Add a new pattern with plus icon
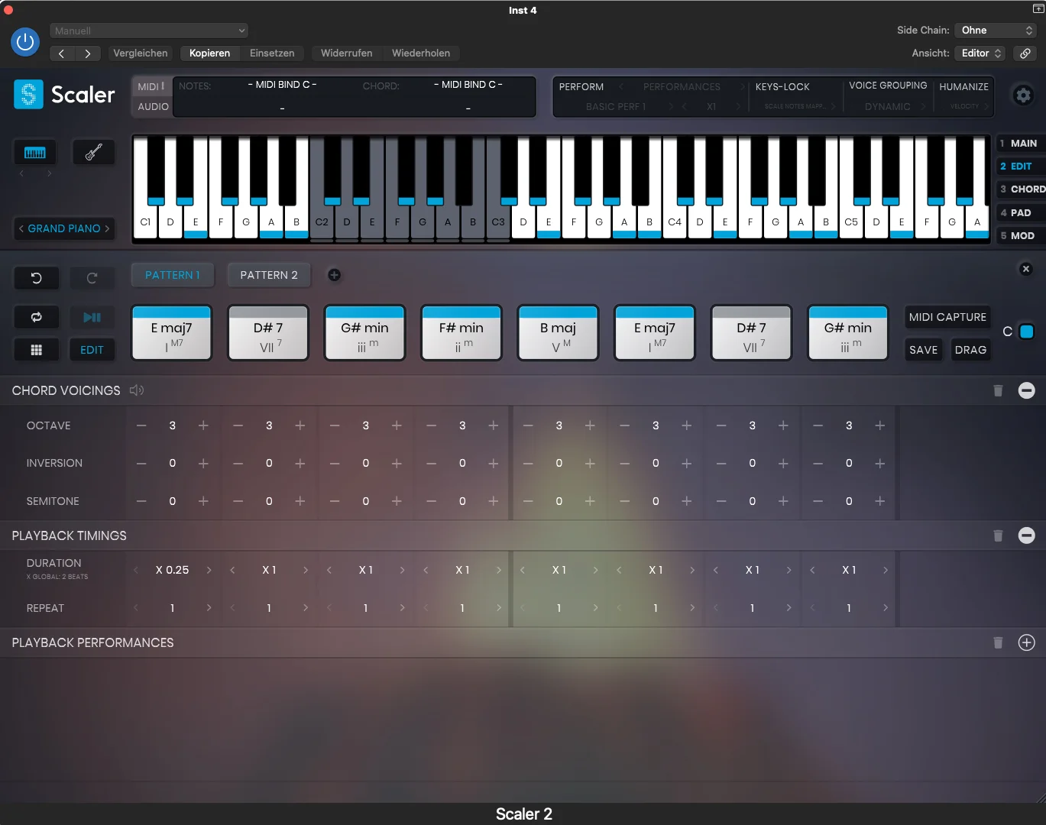The height and width of the screenshot is (825, 1046). pyautogui.click(x=334, y=275)
